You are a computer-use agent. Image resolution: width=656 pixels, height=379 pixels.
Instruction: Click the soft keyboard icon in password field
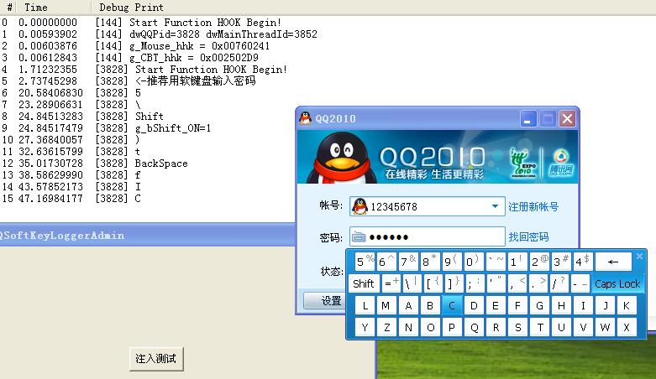click(358, 237)
